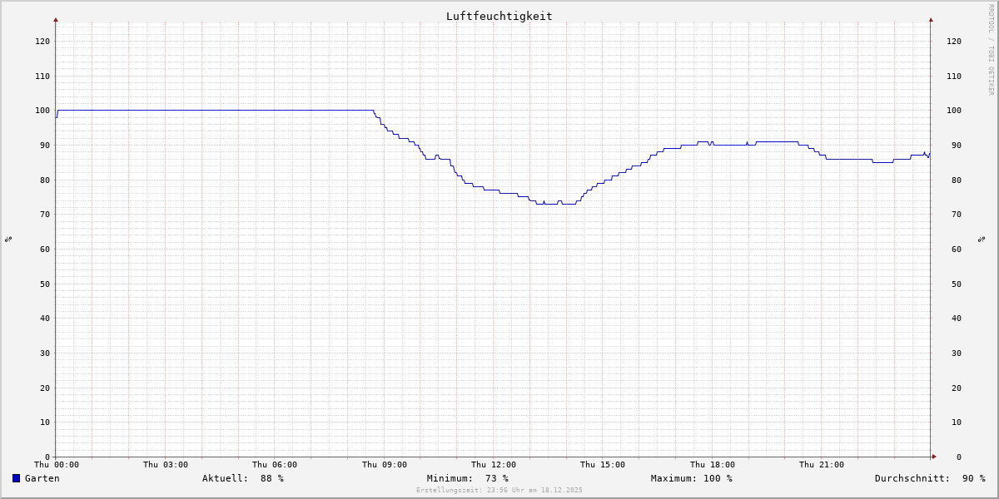Click the chart title Luftfeuchtigkeit
Screen dimensions: 999x499
(x=499, y=16)
